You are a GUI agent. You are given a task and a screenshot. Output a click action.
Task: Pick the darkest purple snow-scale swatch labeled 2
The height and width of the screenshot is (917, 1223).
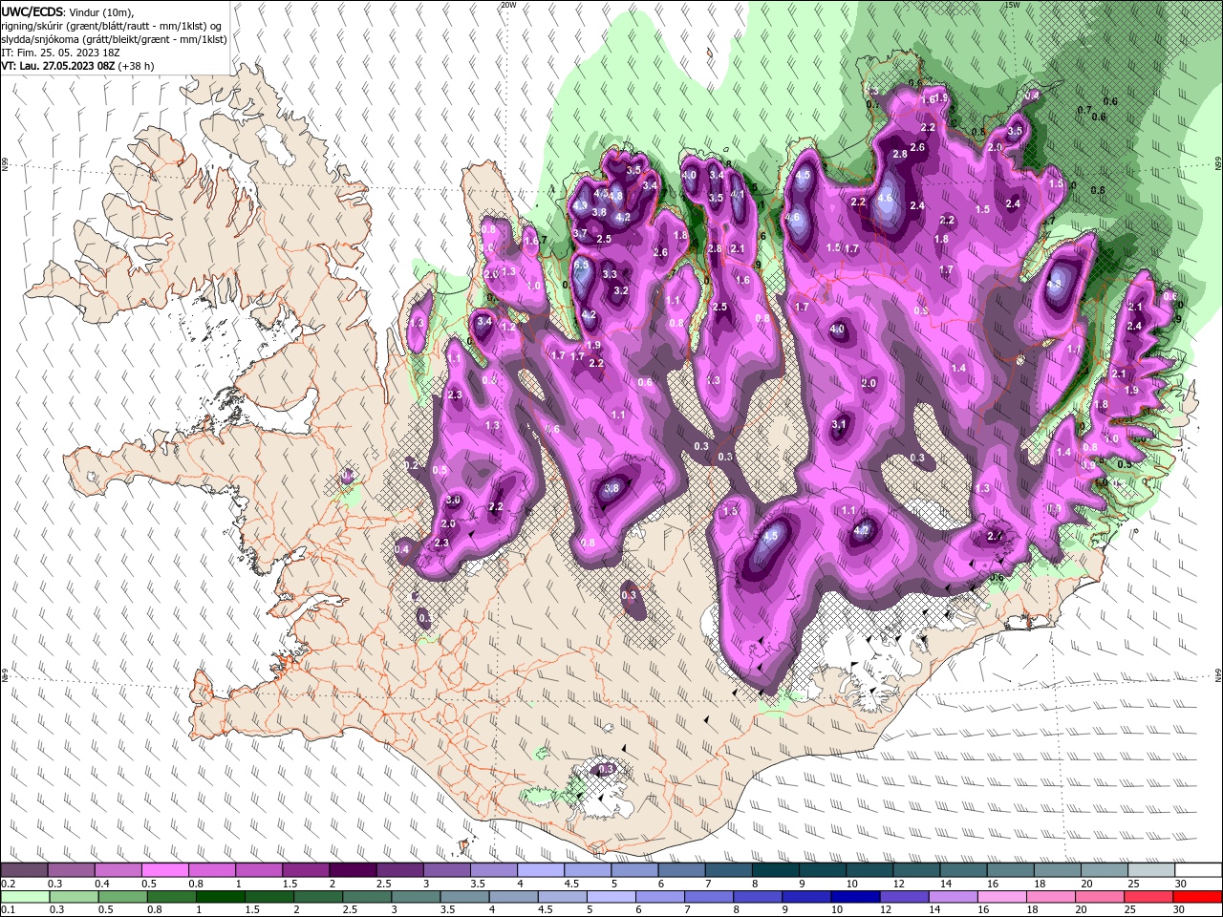353,870
